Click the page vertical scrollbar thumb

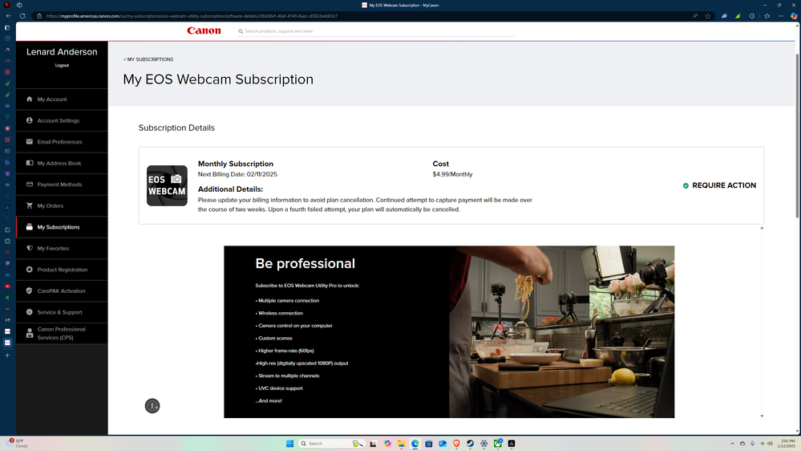pos(797,136)
